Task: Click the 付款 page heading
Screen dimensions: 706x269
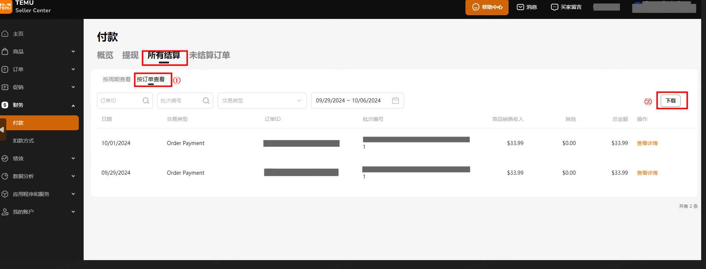Action: click(x=107, y=37)
